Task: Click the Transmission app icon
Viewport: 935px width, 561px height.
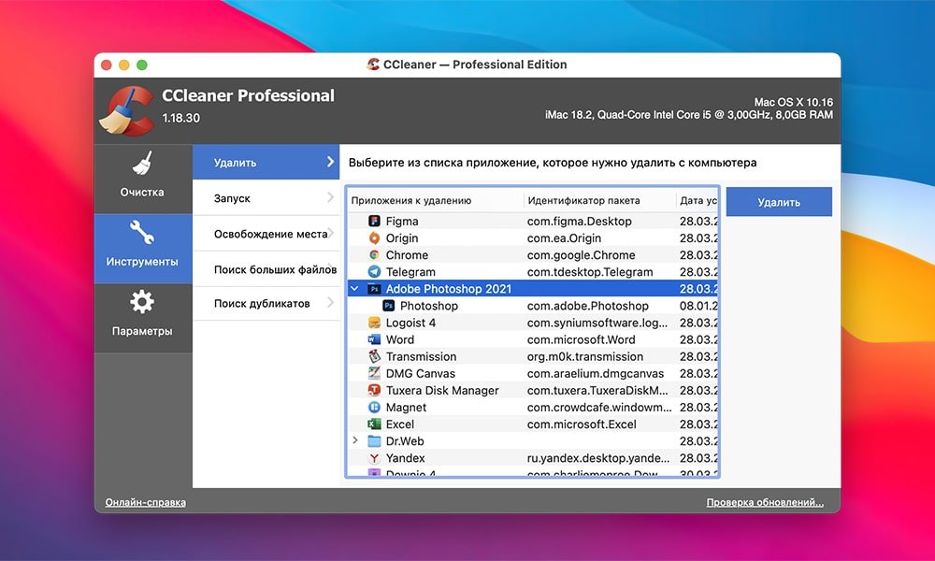Action: click(374, 357)
